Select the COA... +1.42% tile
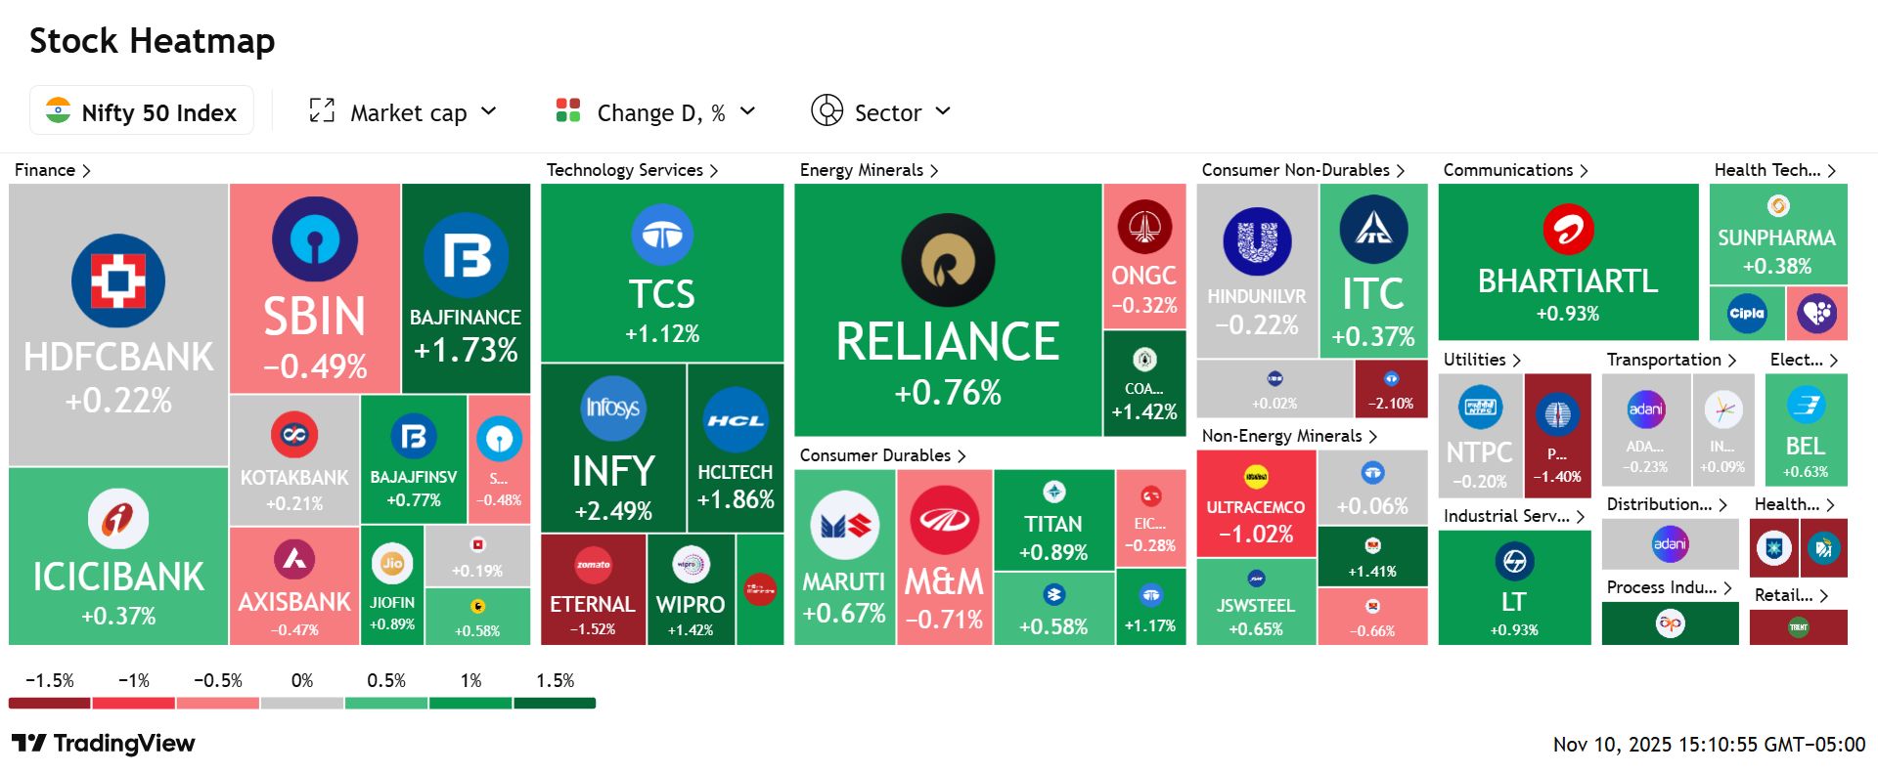Image resolution: width=1878 pixels, height=774 pixels. pos(1144,383)
